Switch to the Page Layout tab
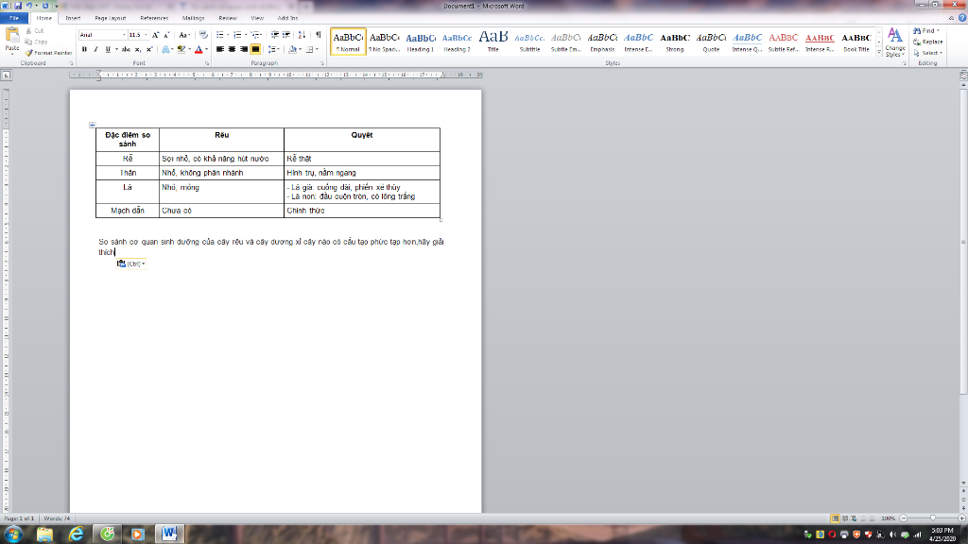 coord(111,18)
